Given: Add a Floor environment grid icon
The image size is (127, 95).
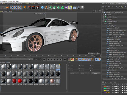Looking at the screenshot, I should [x=74, y=8].
